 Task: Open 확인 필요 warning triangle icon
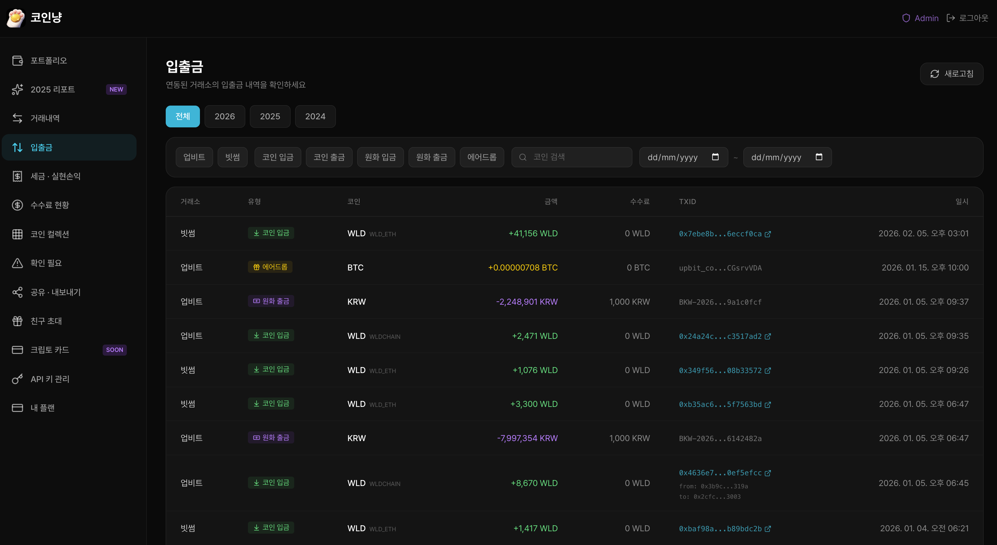pos(17,263)
